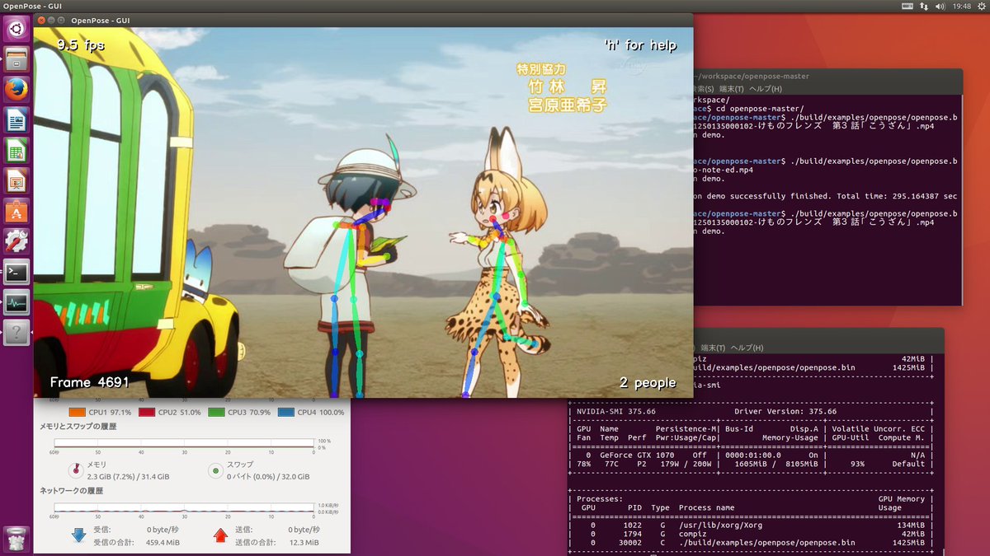Viewport: 990px width, 556px height.
Task: Open LibreOffice Impress from the launcher
Action: (16, 181)
